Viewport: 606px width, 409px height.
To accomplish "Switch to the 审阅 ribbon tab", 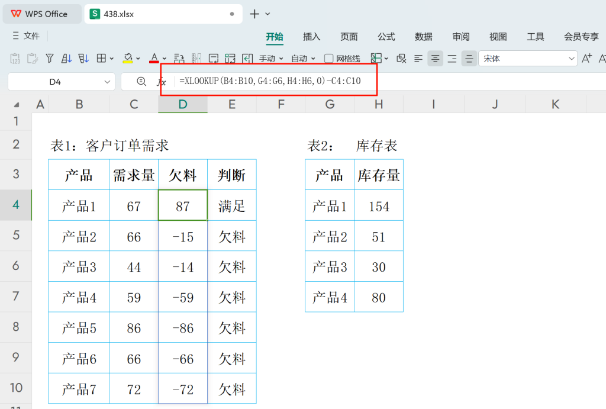I will click(x=461, y=37).
